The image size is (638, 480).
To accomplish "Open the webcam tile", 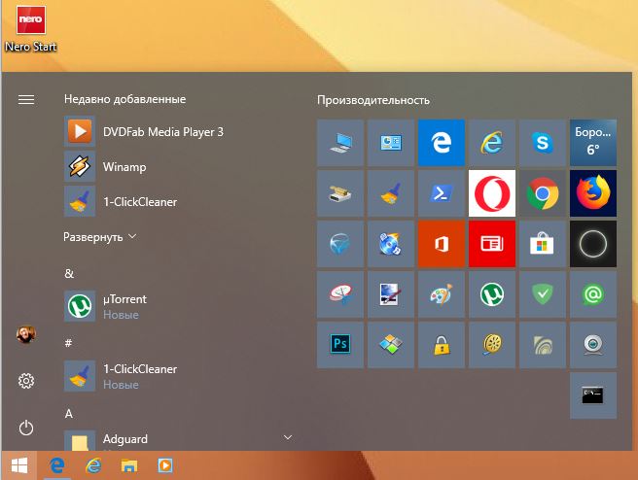I will [593, 345].
